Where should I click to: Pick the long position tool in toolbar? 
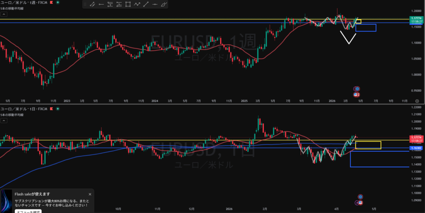tap(110, 5)
